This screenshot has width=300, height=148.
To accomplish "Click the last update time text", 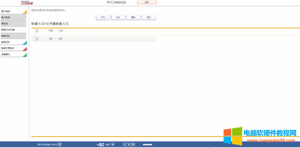I will click(x=47, y=145).
